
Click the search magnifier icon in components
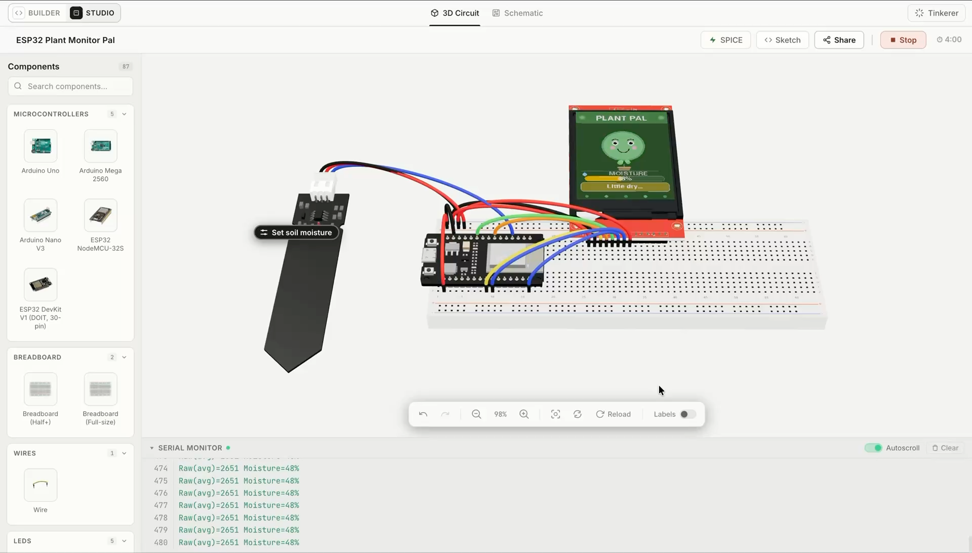click(x=18, y=86)
